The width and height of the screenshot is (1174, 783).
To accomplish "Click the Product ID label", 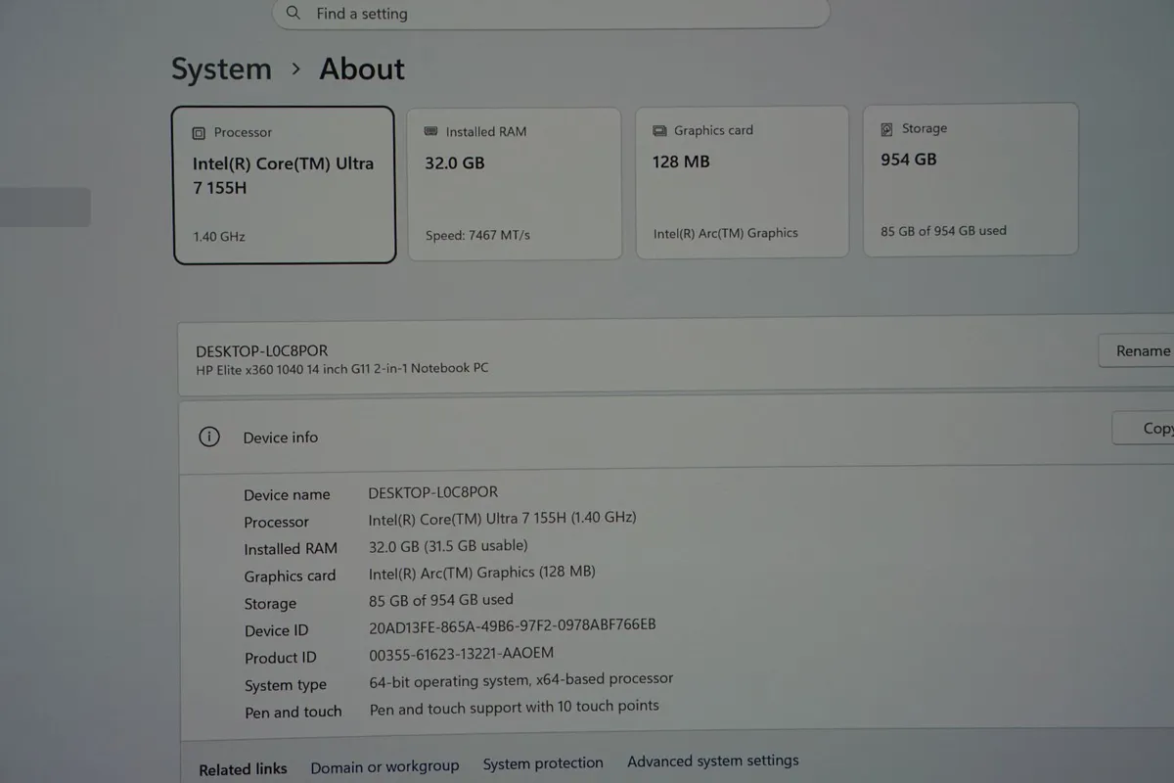I will pos(281,658).
